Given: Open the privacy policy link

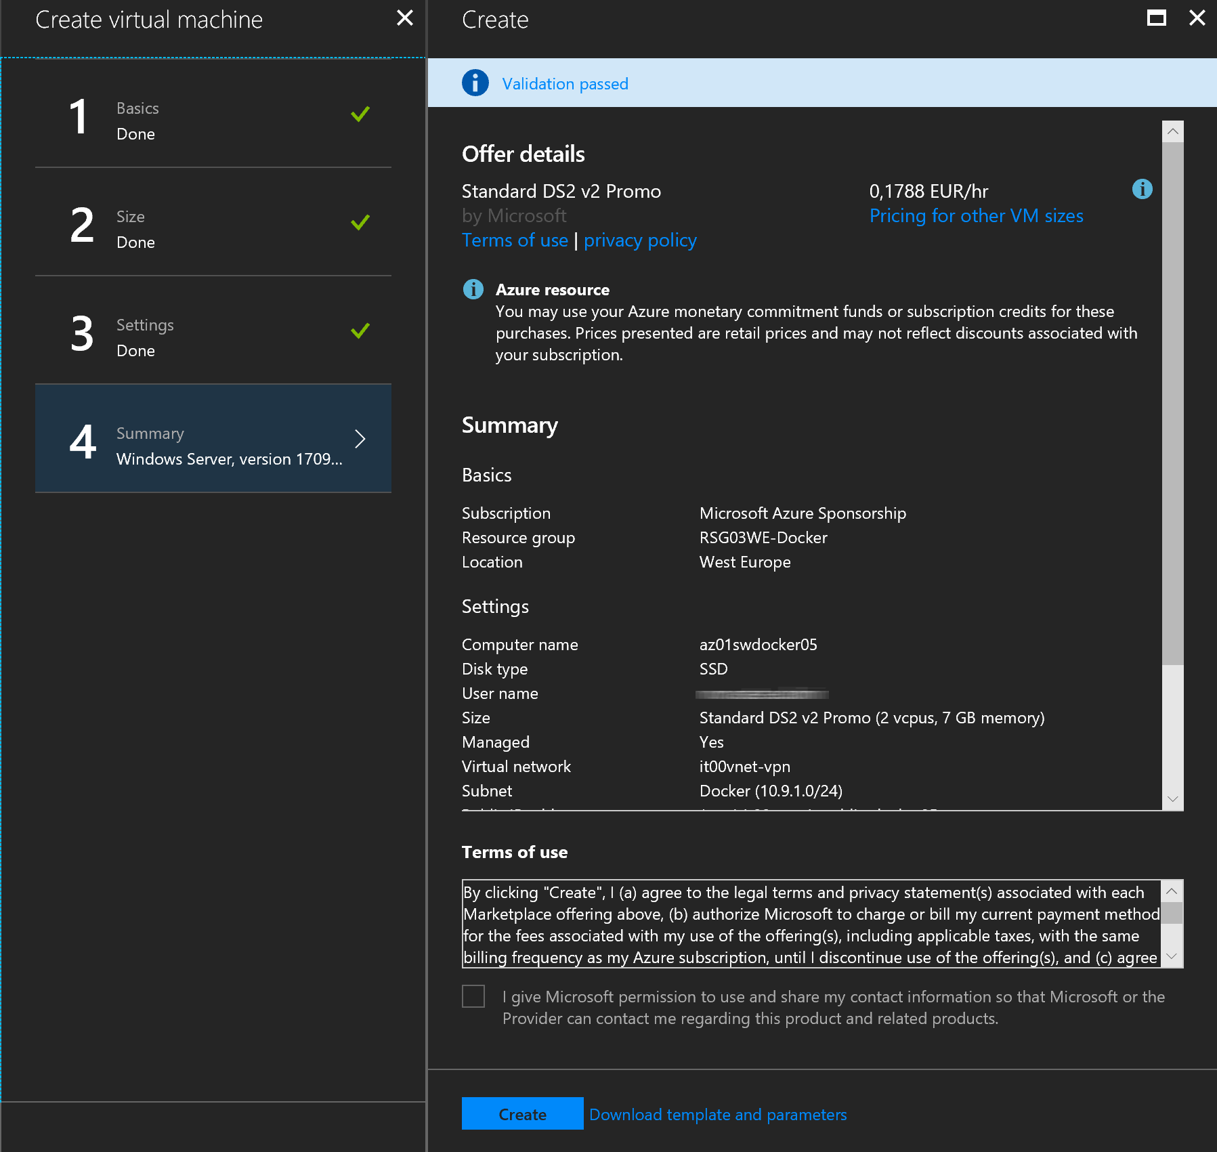Looking at the screenshot, I should pos(640,240).
